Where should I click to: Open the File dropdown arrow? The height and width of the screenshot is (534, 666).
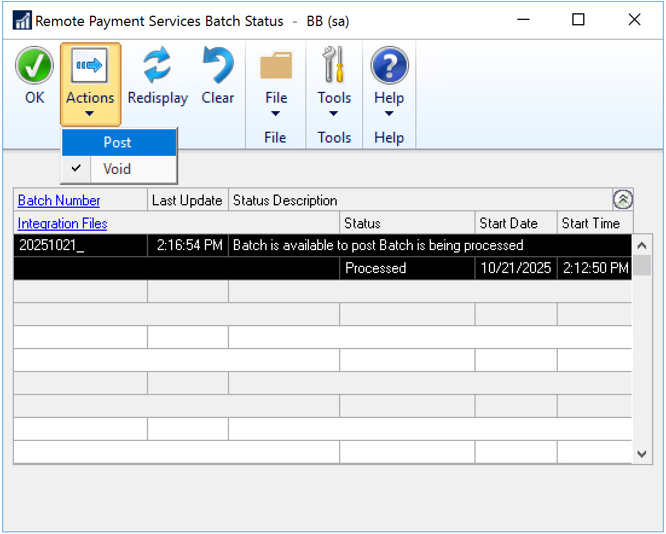[x=276, y=114]
